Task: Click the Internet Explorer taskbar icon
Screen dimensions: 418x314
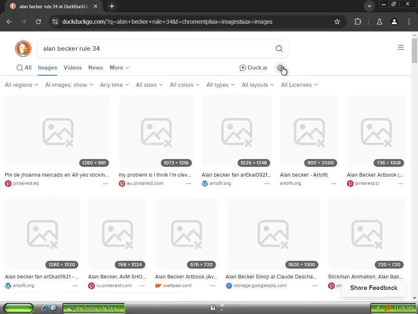Action: tap(44, 308)
